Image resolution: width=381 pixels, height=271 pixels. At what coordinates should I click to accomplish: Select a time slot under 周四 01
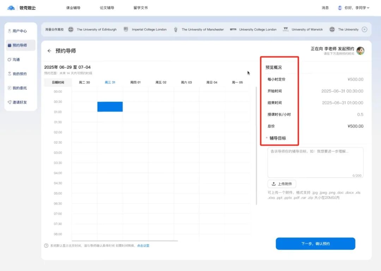(136, 106)
